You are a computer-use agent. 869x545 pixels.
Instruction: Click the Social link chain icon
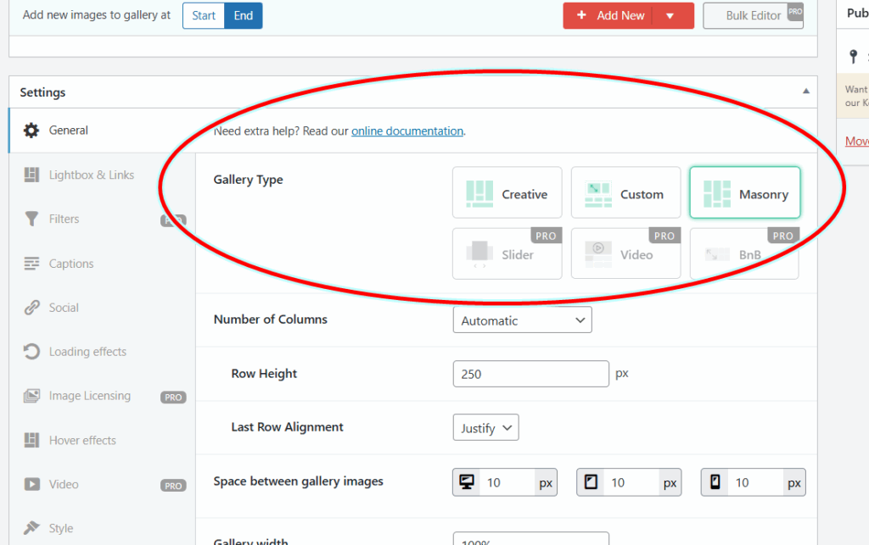pos(31,308)
